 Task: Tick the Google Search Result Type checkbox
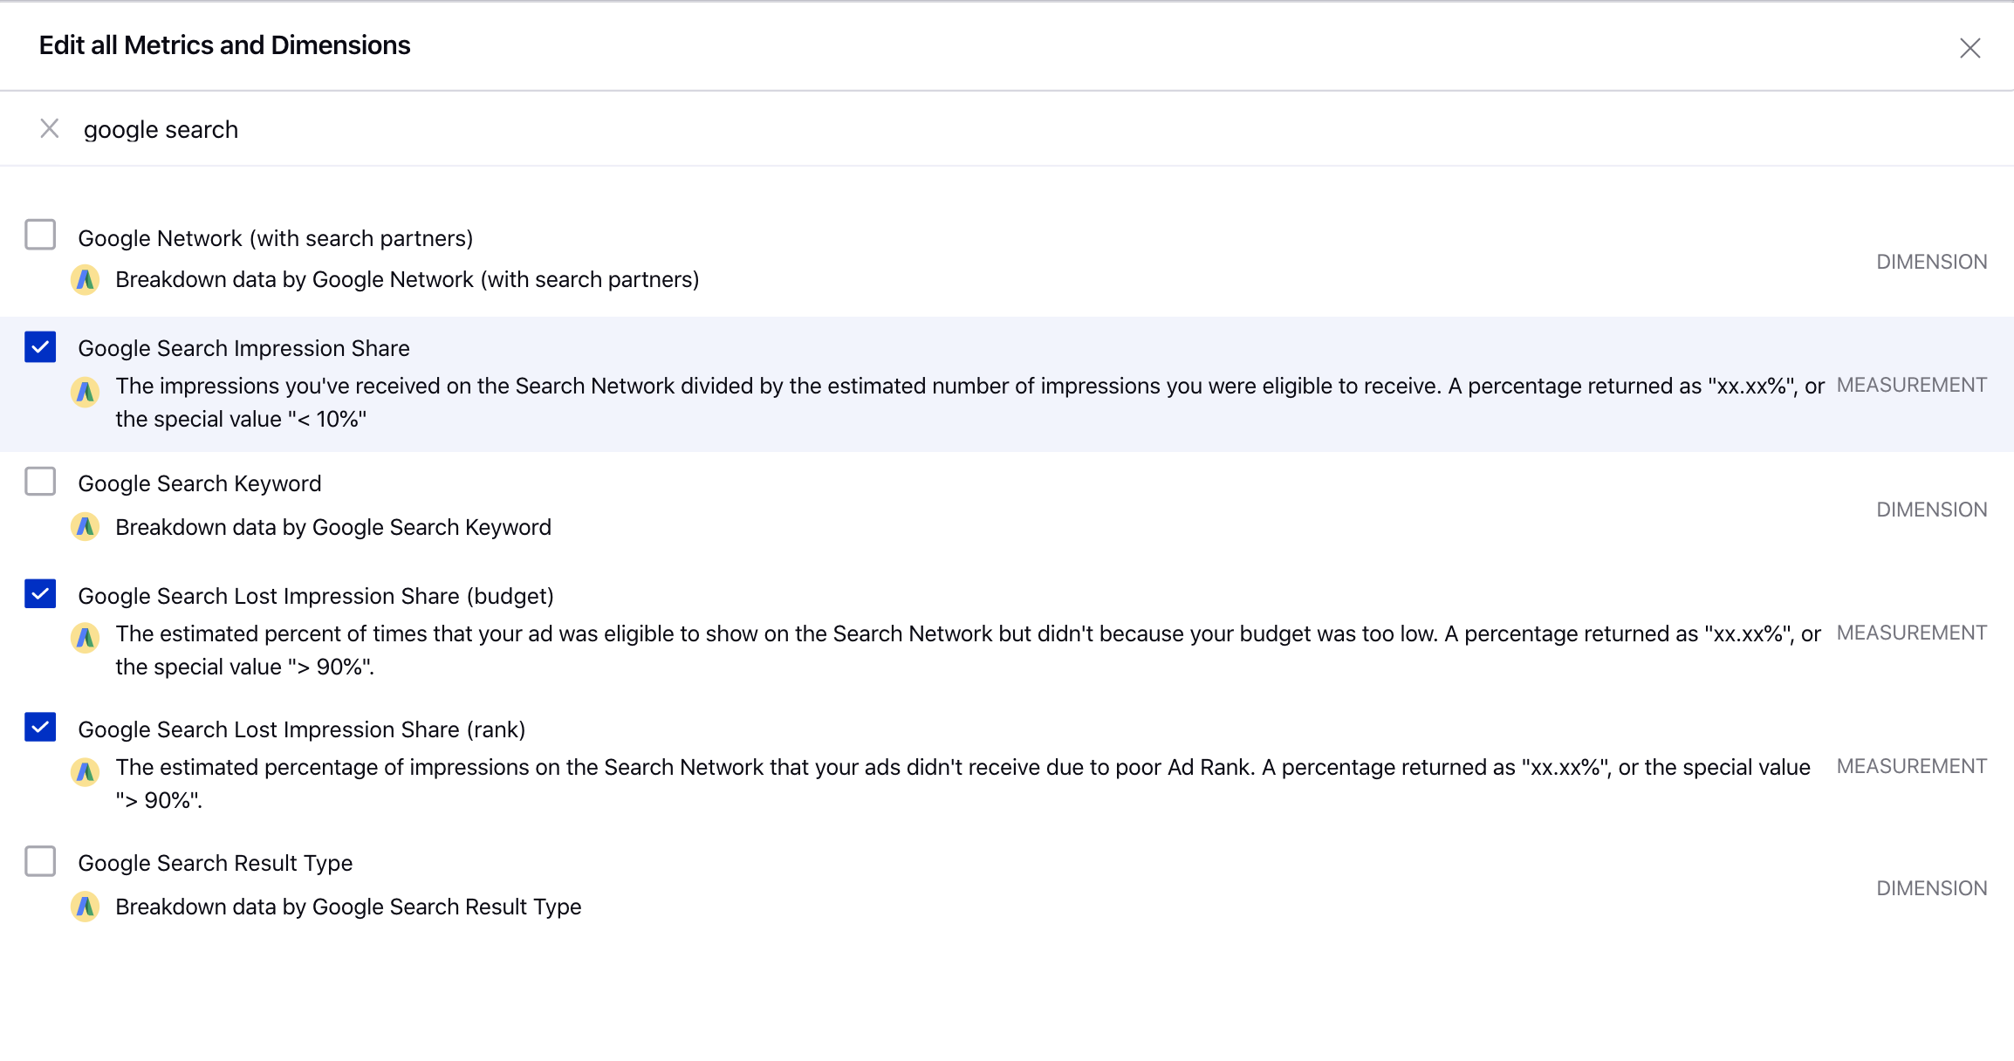40,861
